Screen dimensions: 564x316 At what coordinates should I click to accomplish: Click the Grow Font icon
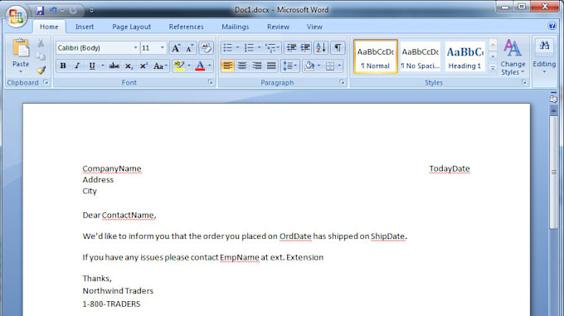click(176, 47)
